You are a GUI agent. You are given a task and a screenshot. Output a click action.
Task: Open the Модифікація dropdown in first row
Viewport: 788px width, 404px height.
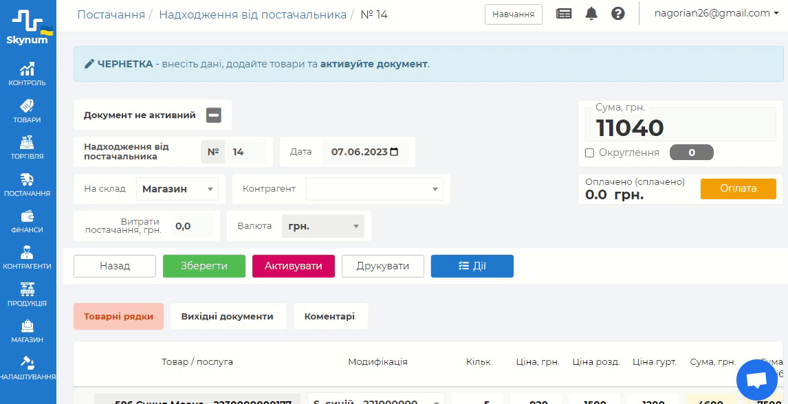[376, 399]
